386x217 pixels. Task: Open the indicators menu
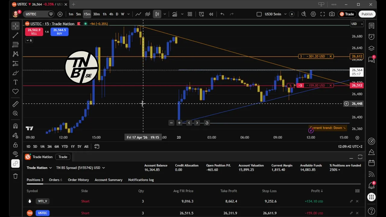coord(175,14)
